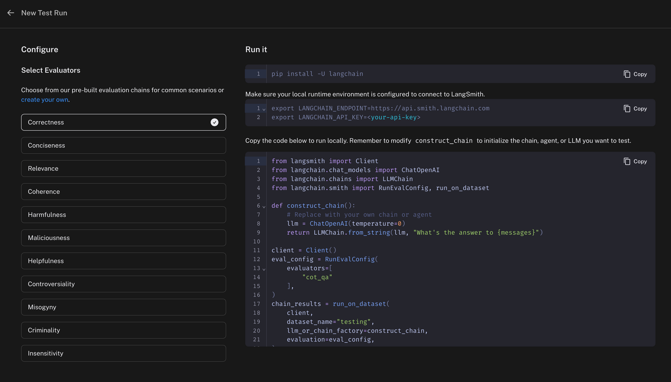671x382 pixels.
Task: Click the Correctness checkmark icon
Action: [214, 122]
